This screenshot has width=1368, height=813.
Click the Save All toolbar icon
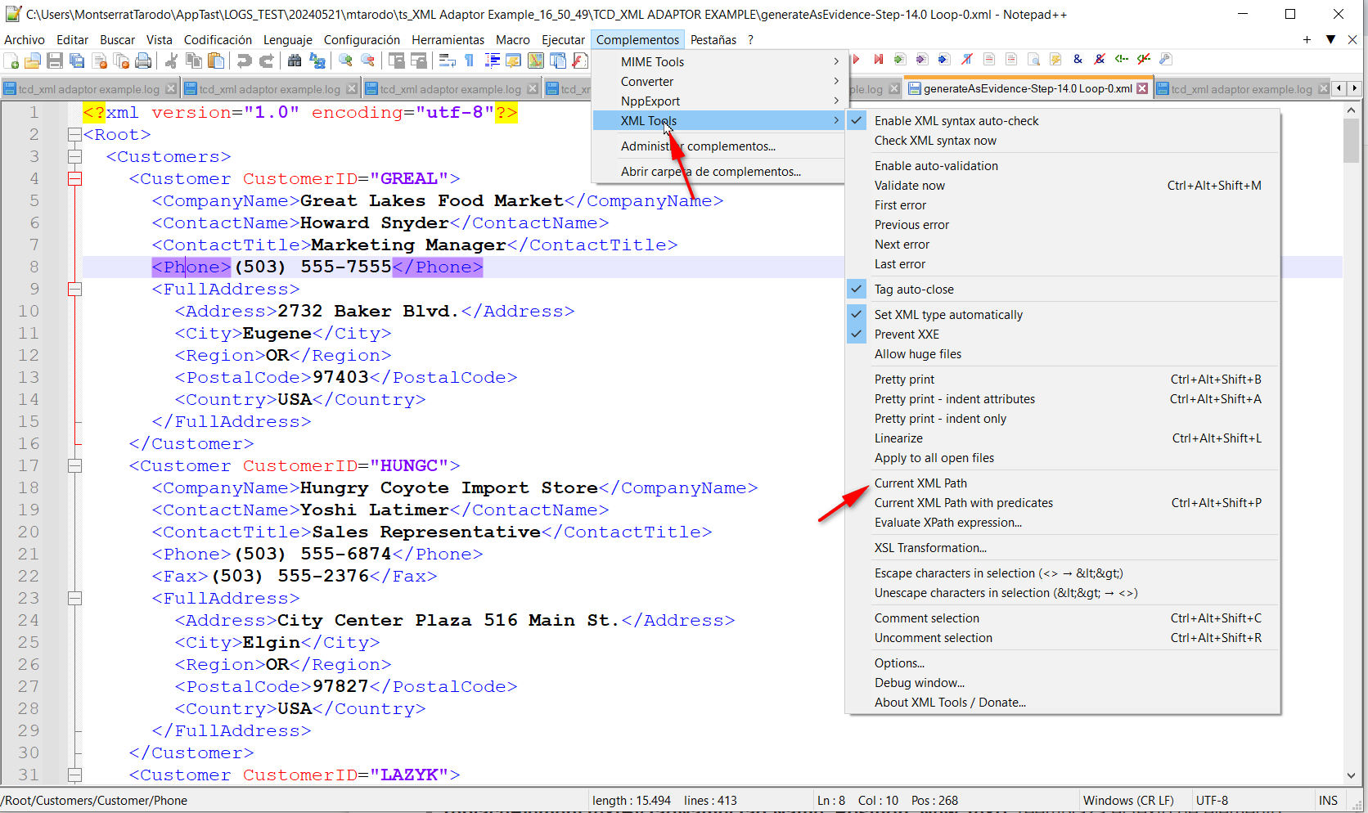coord(77,60)
